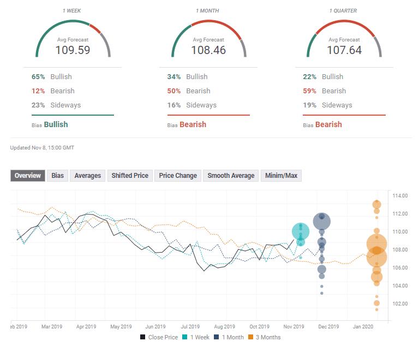Click the large teal 1 Week bubble

301,231
